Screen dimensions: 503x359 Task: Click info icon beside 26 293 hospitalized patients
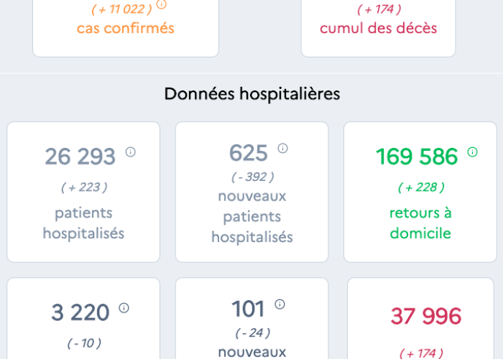tap(131, 151)
